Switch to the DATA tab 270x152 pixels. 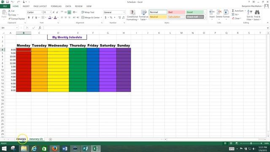coord(68,6)
